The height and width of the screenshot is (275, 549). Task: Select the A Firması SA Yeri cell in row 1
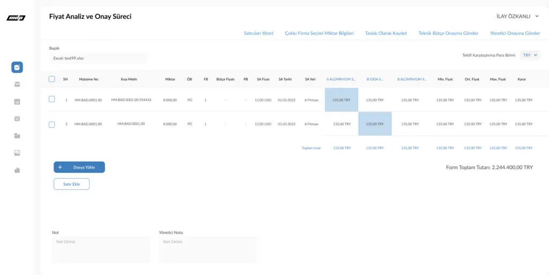311,100
